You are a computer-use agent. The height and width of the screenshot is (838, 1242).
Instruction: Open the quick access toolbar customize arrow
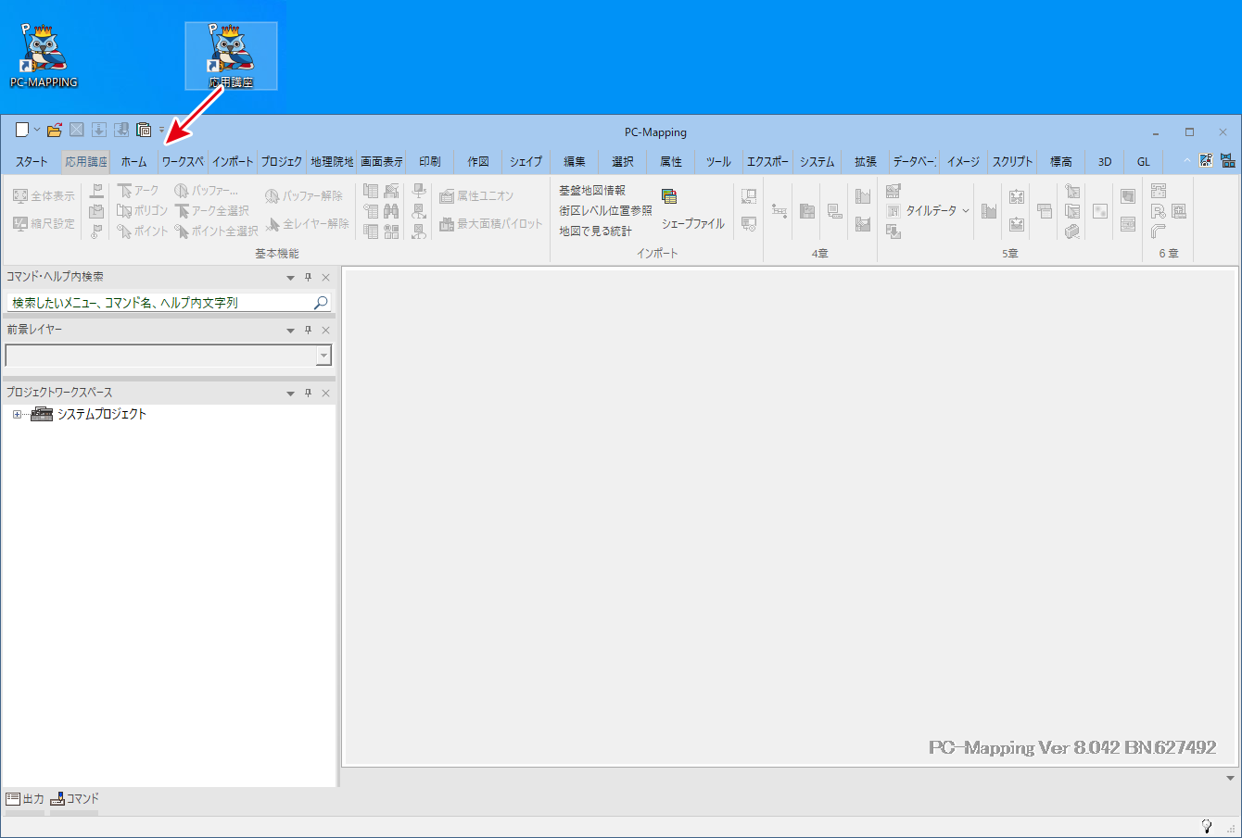[161, 130]
